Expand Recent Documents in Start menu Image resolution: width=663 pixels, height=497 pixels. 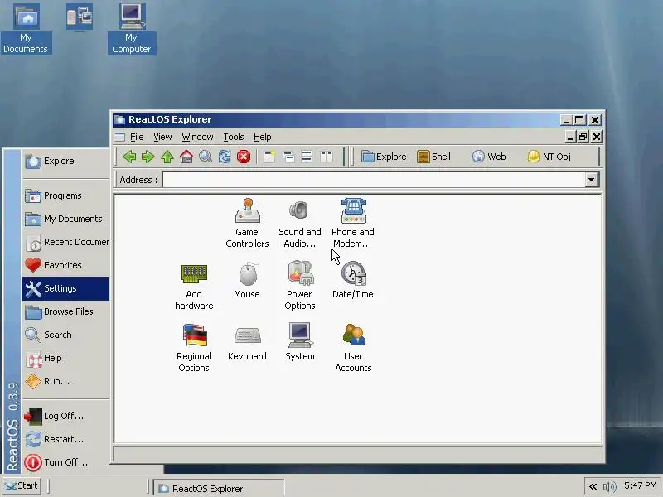(x=65, y=242)
